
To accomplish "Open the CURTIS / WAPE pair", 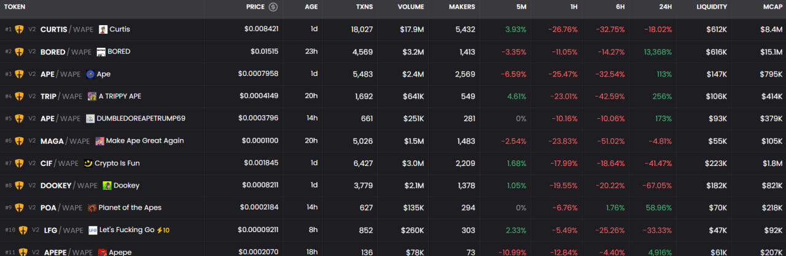I will click(x=66, y=29).
